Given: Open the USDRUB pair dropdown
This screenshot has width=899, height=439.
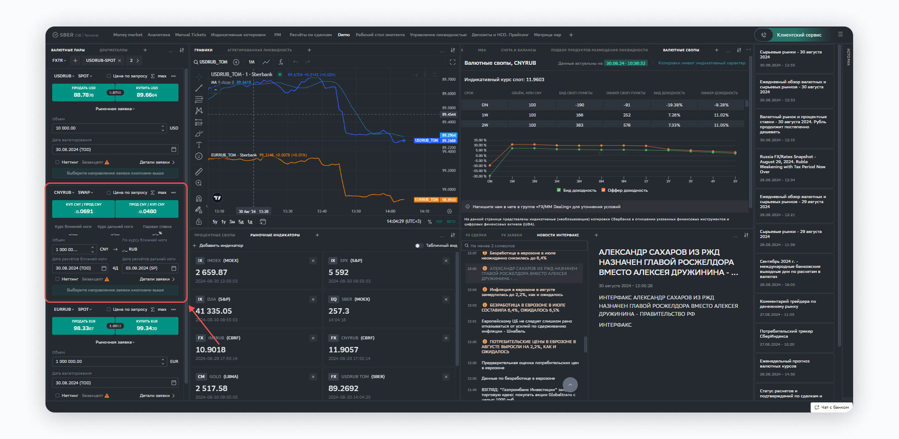Looking at the screenshot, I should pos(64,76).
